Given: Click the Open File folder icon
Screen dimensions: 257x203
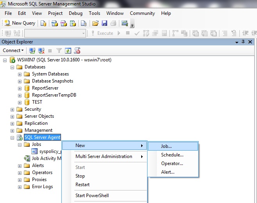Looking at the screenshot, I should [x=95, y=23].
